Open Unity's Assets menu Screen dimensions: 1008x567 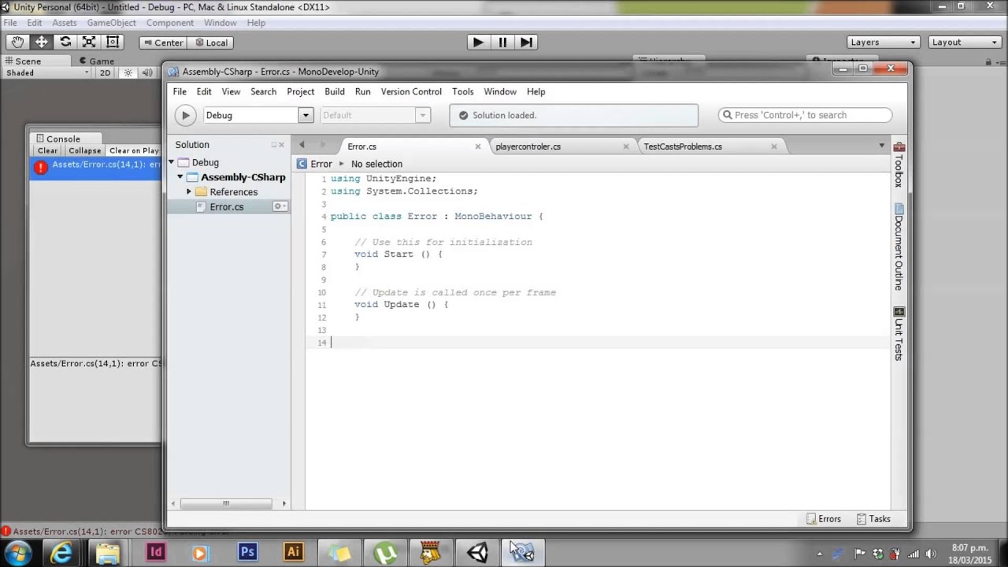64,23
